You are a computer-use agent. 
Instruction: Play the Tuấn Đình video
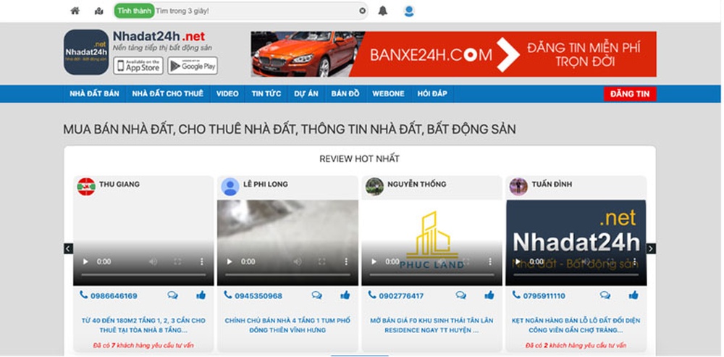(x=518, y=261)
